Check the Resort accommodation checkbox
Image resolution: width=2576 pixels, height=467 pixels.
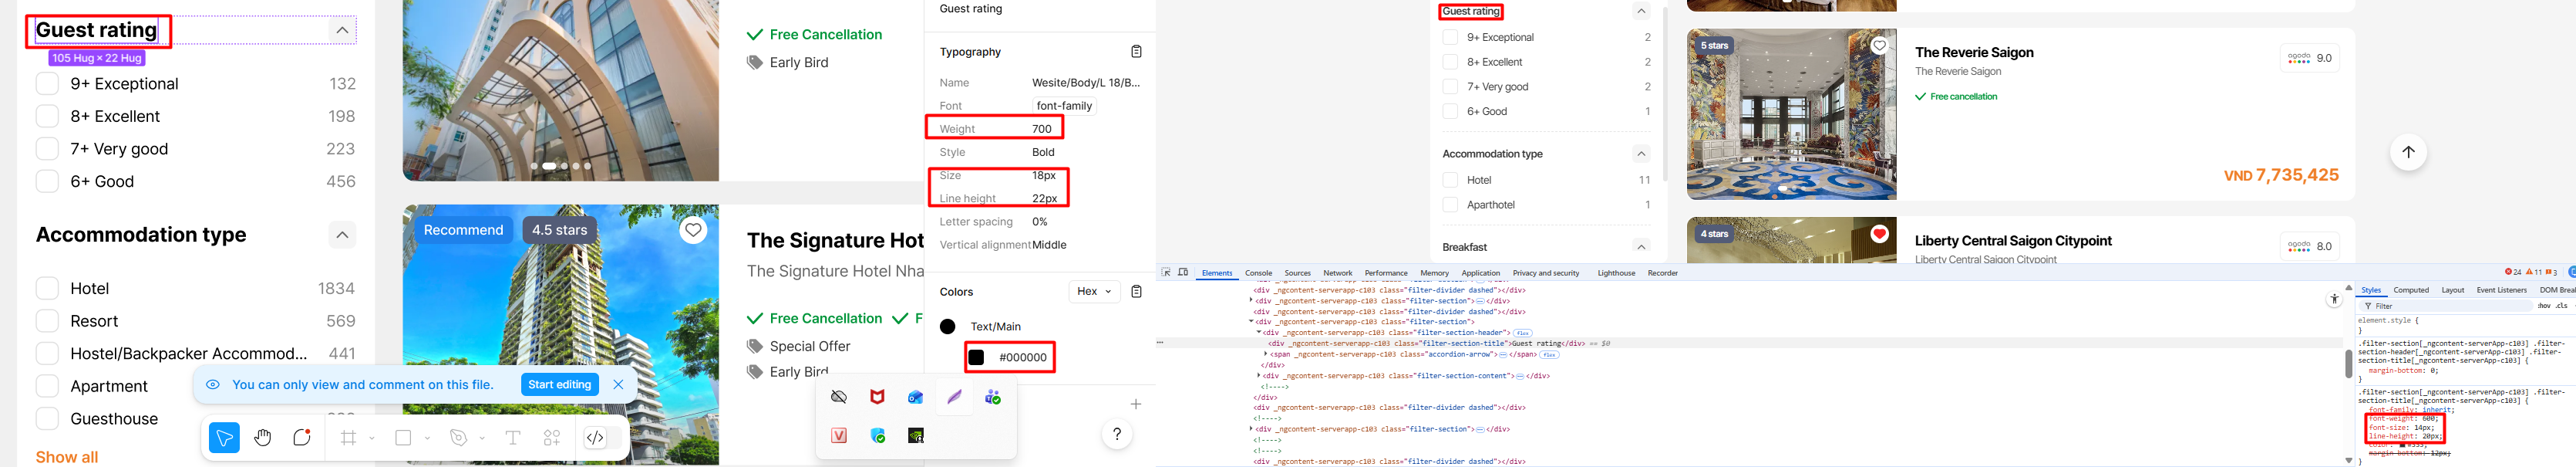(x=47, y=322)
